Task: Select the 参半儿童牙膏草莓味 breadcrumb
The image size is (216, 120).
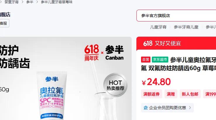Action: [x=56, y=2]
